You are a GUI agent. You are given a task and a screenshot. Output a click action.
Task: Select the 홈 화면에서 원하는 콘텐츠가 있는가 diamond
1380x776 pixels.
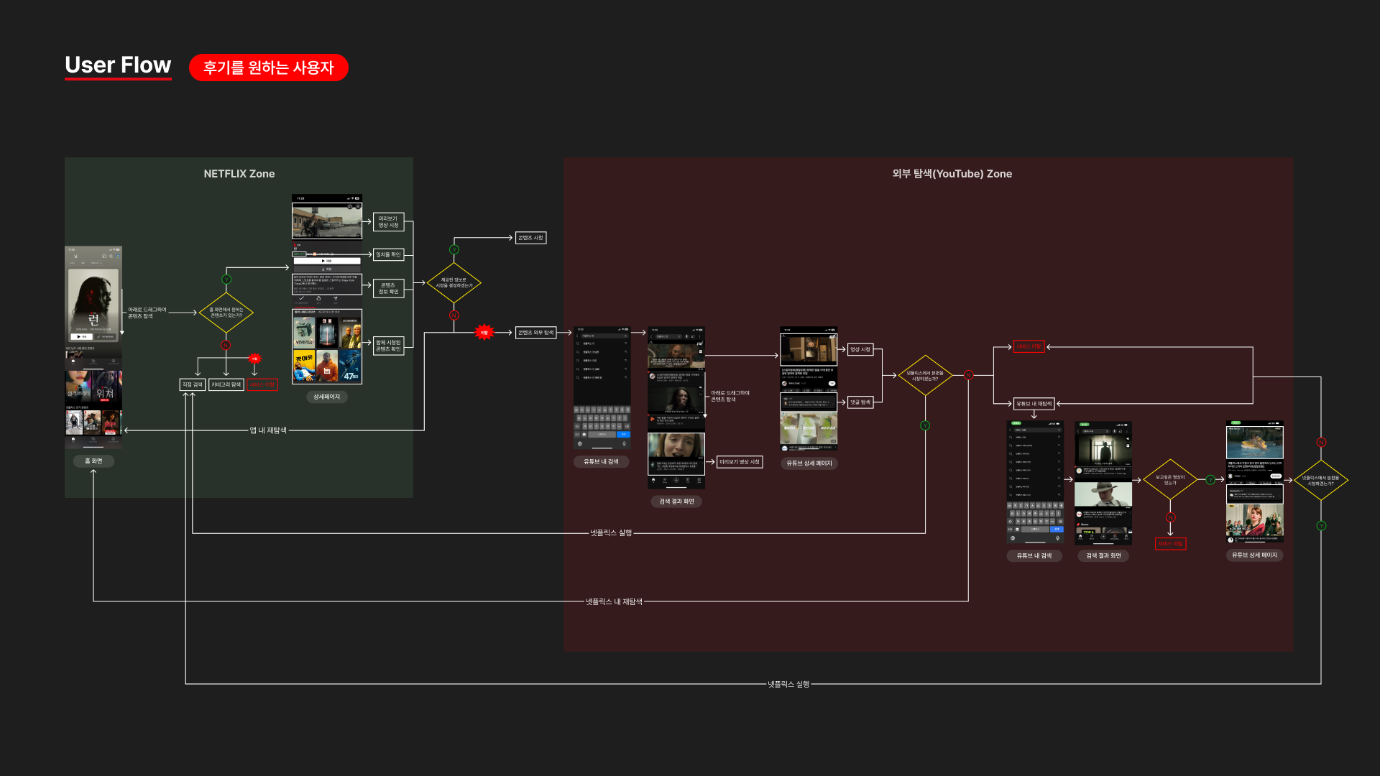click(x=226, y=313)
